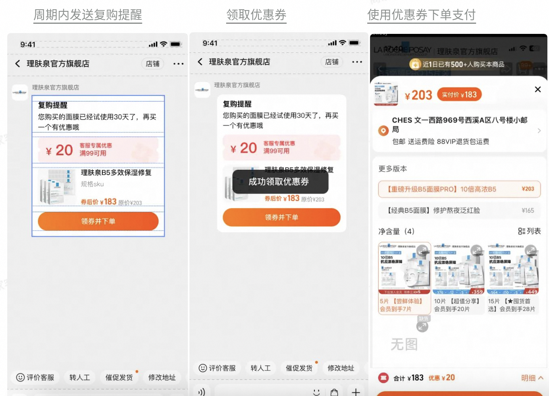This screenshot has width=549, height=396.
Task: Tap ¥20 coupon in first chat card
Action: pos(98,150)
